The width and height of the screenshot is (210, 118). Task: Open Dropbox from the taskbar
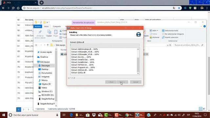pyautogui.click(x=94, y=115)
